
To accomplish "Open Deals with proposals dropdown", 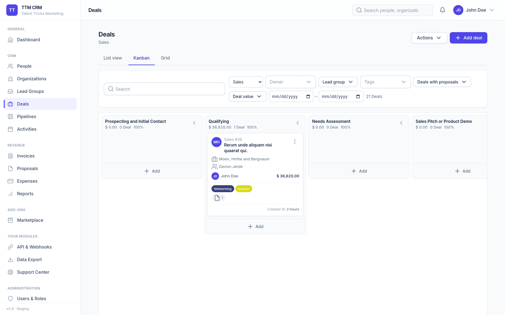I will click(x=442, y=82).
